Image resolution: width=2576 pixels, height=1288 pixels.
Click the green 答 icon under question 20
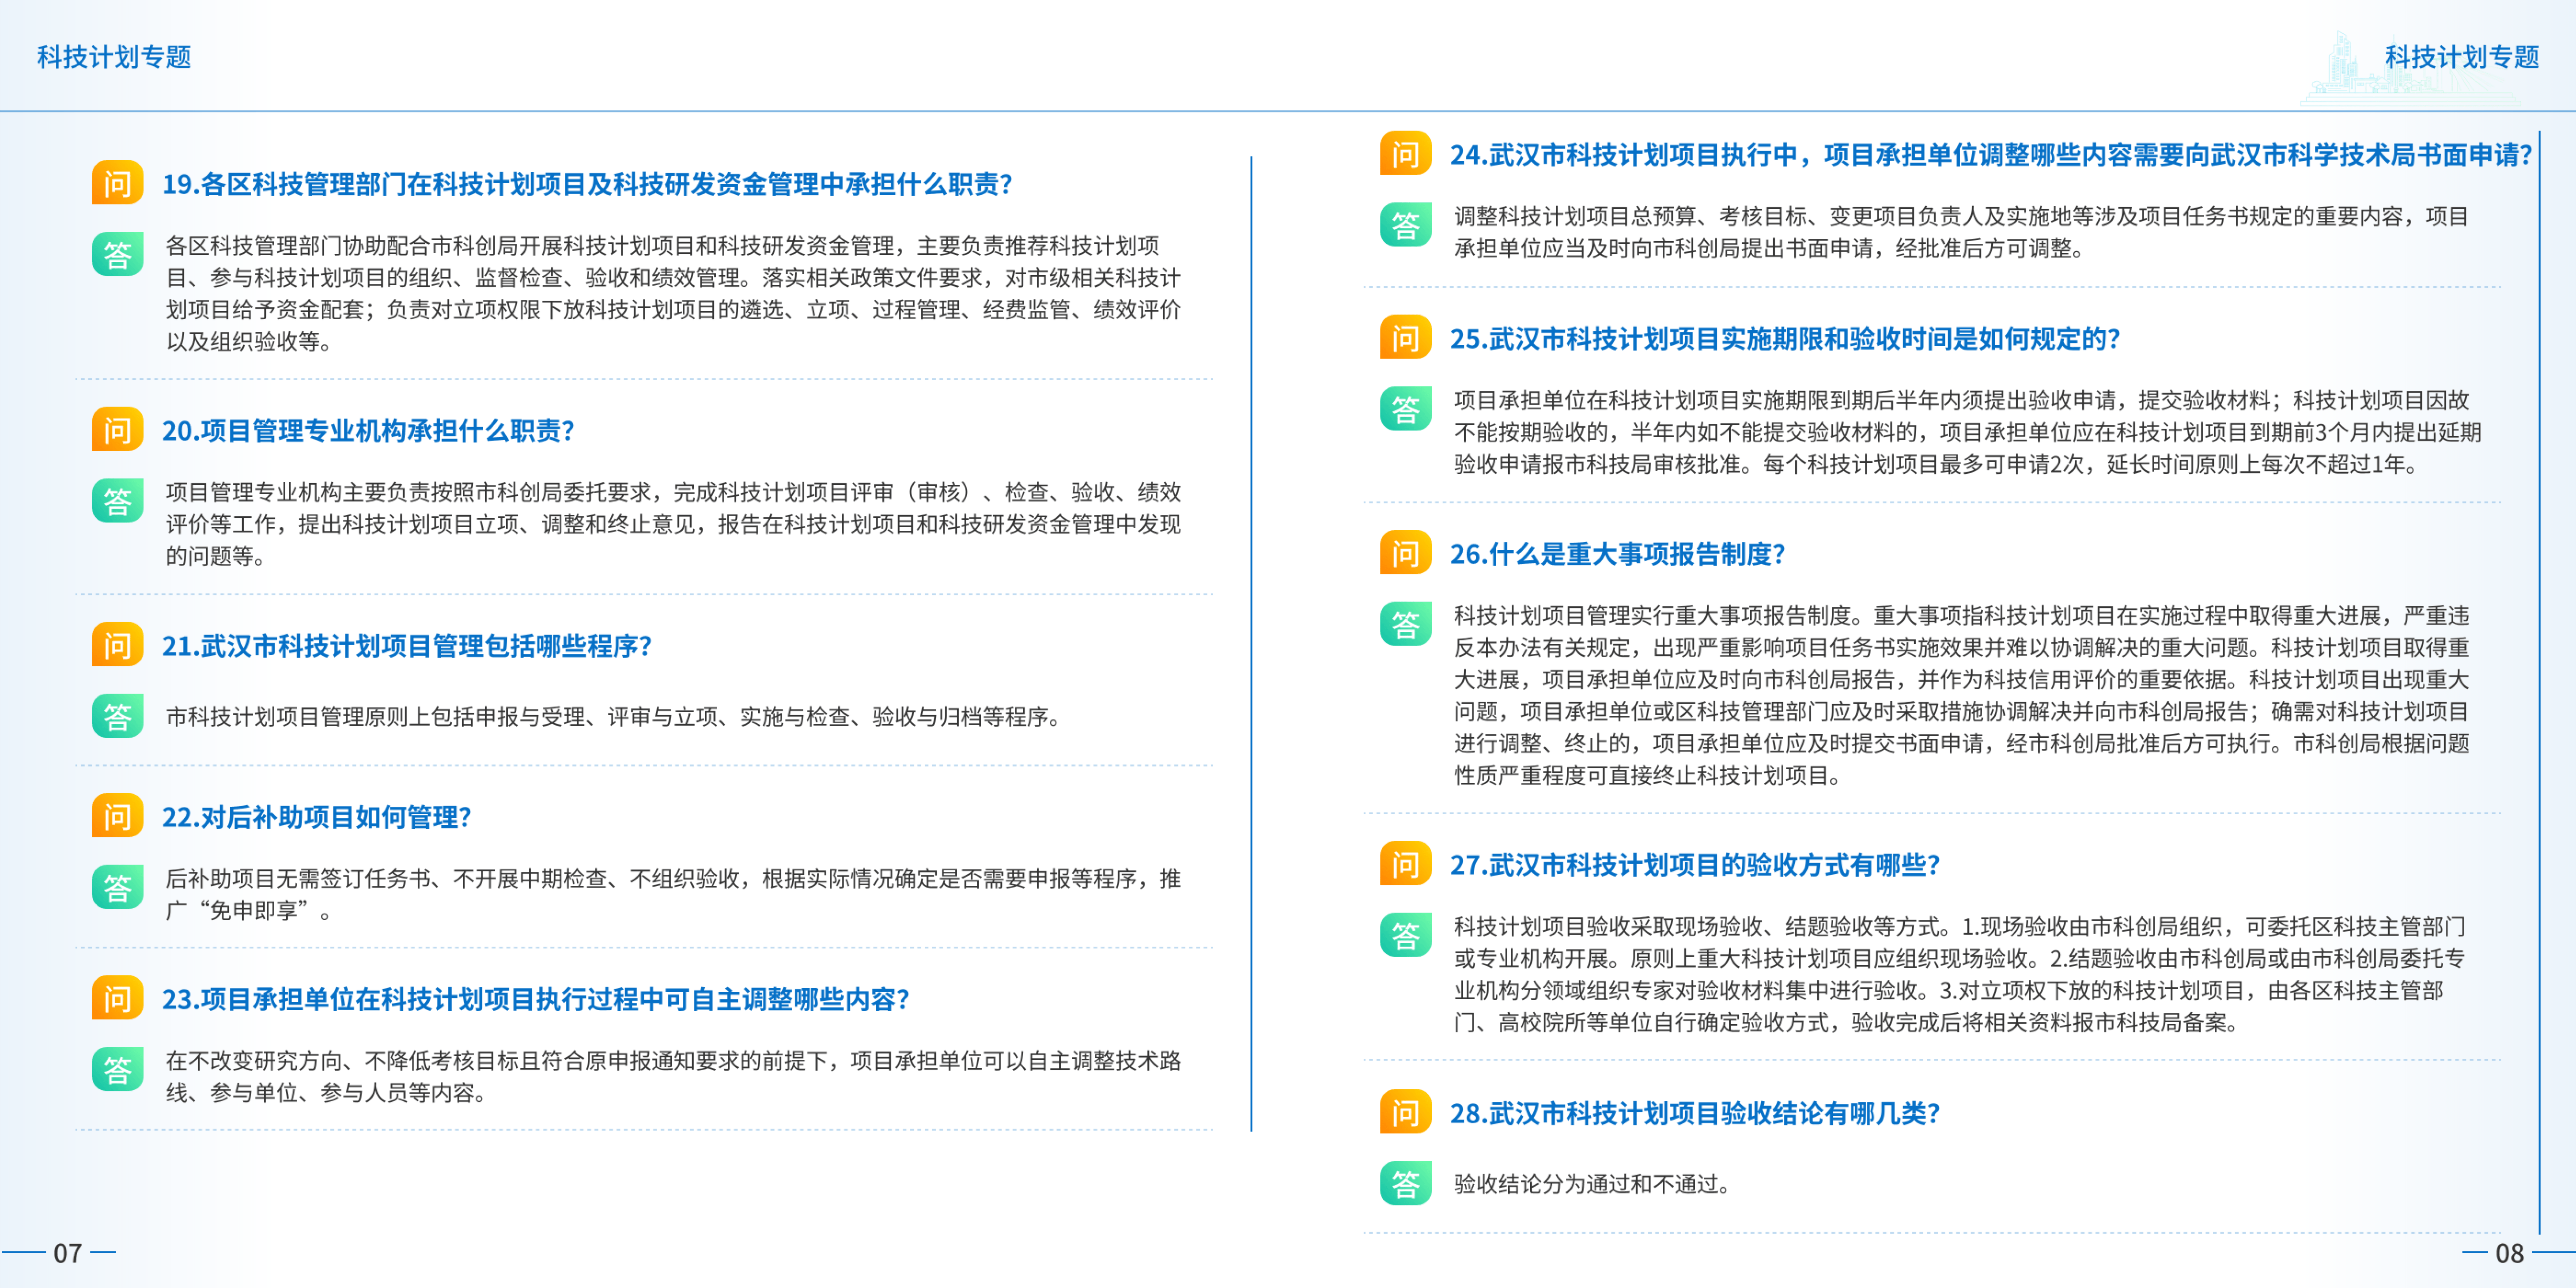(117, 501)
